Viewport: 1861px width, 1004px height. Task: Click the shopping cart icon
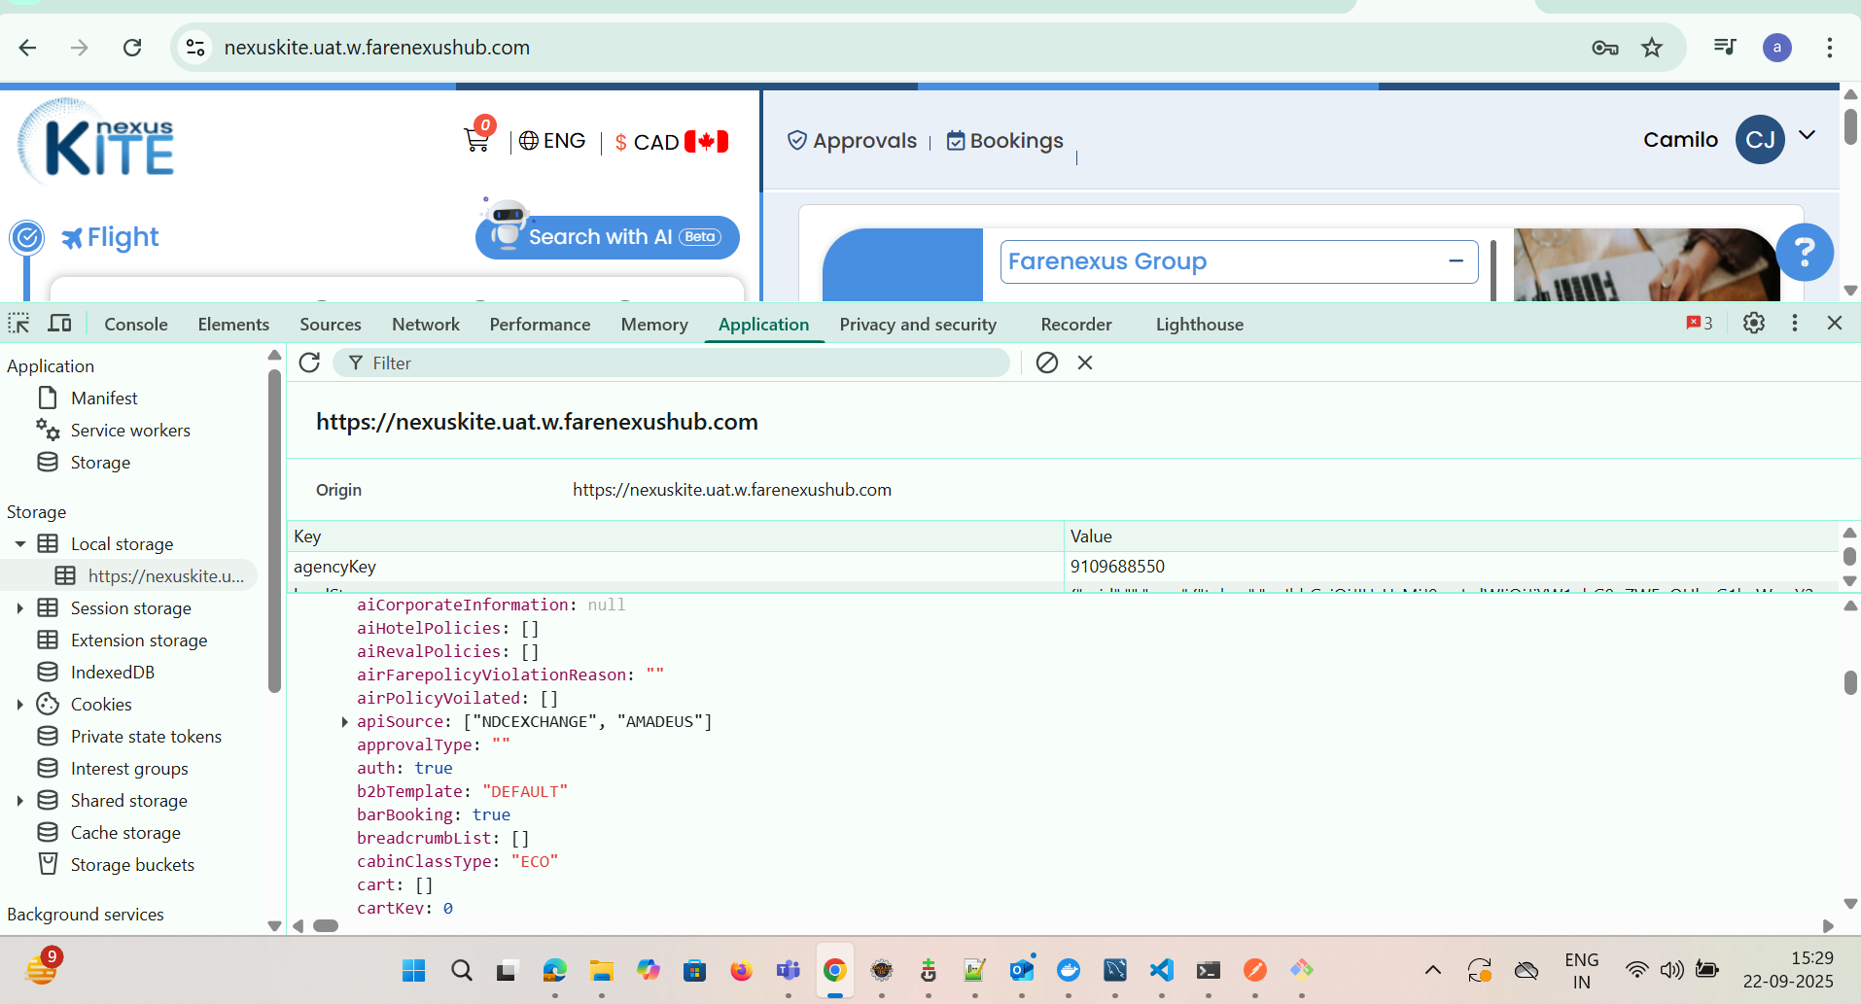[x=475, y=140]
